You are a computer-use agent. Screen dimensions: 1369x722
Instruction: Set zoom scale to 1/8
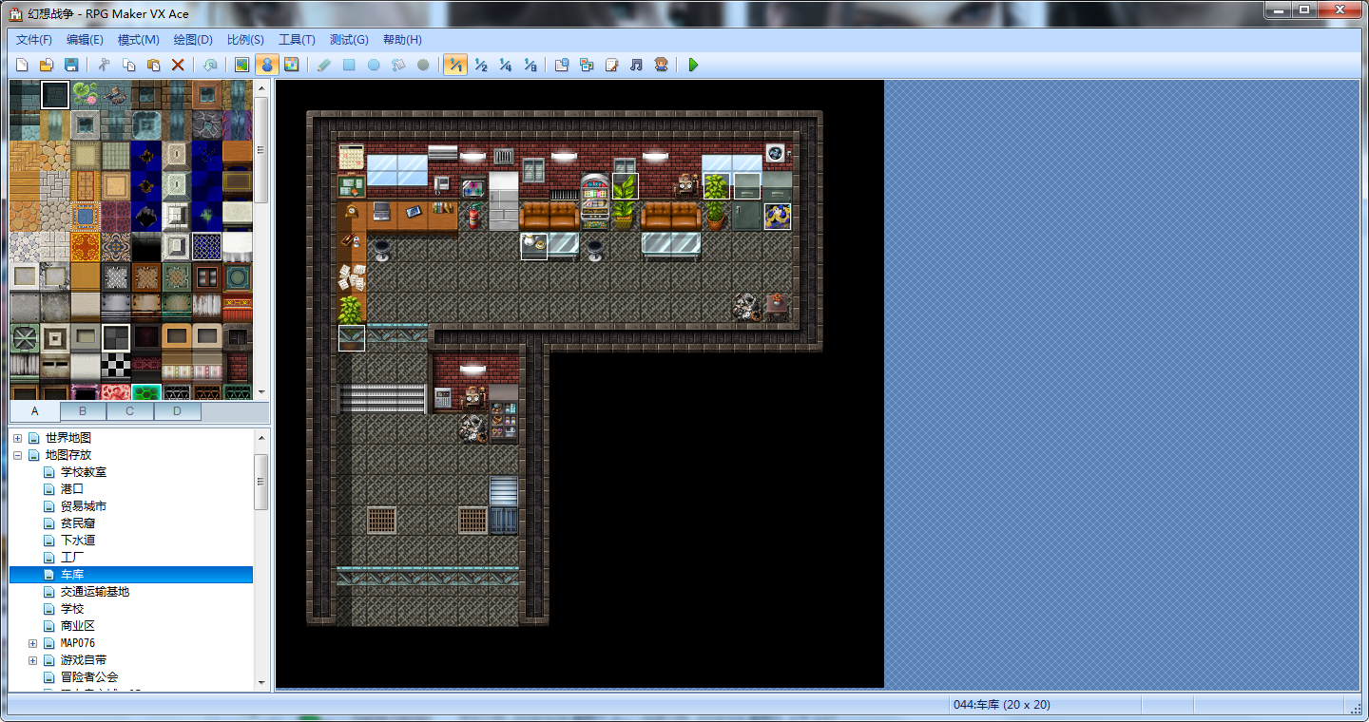tap(530, 65)
